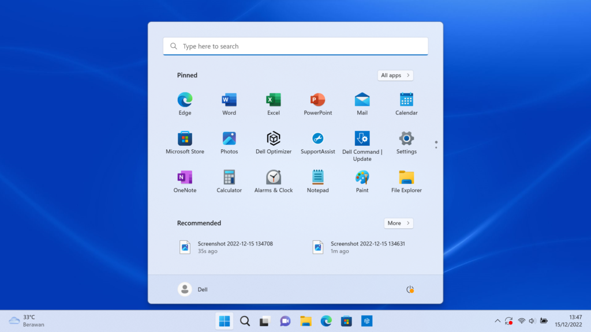591x332 pixels.
Task: Open taskbar Search
Action: [245, 321]
